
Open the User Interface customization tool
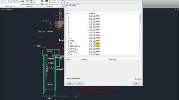coord(23,2)
